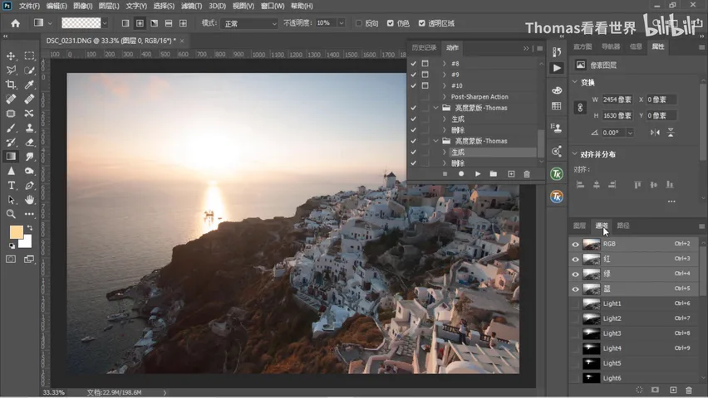Show the Light1 channel visibility box

click(x=575, y=303)
